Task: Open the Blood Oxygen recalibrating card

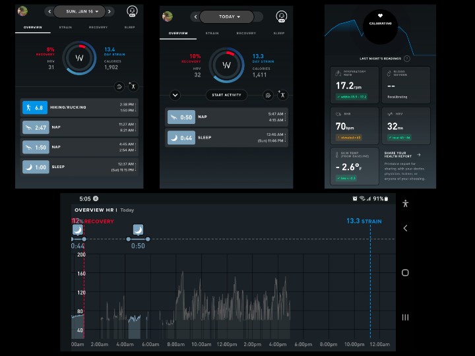Action: tap(406, 85)
